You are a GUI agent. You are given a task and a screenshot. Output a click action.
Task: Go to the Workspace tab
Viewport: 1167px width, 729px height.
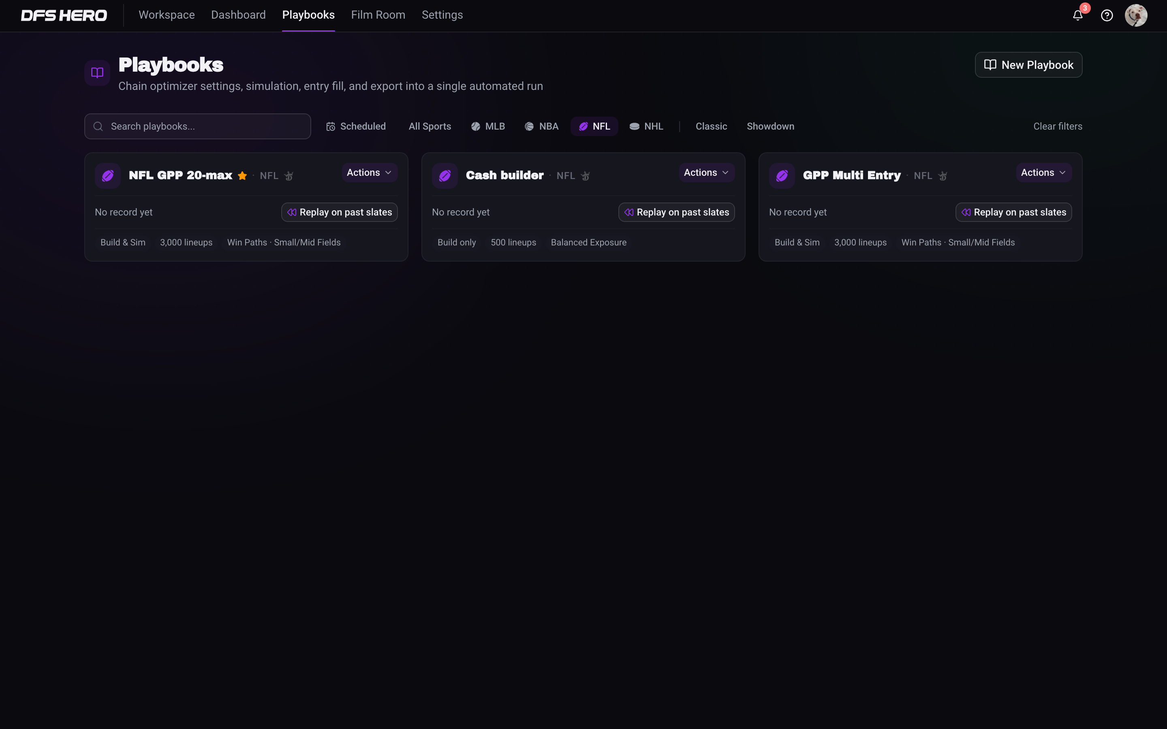pos(167,15)
